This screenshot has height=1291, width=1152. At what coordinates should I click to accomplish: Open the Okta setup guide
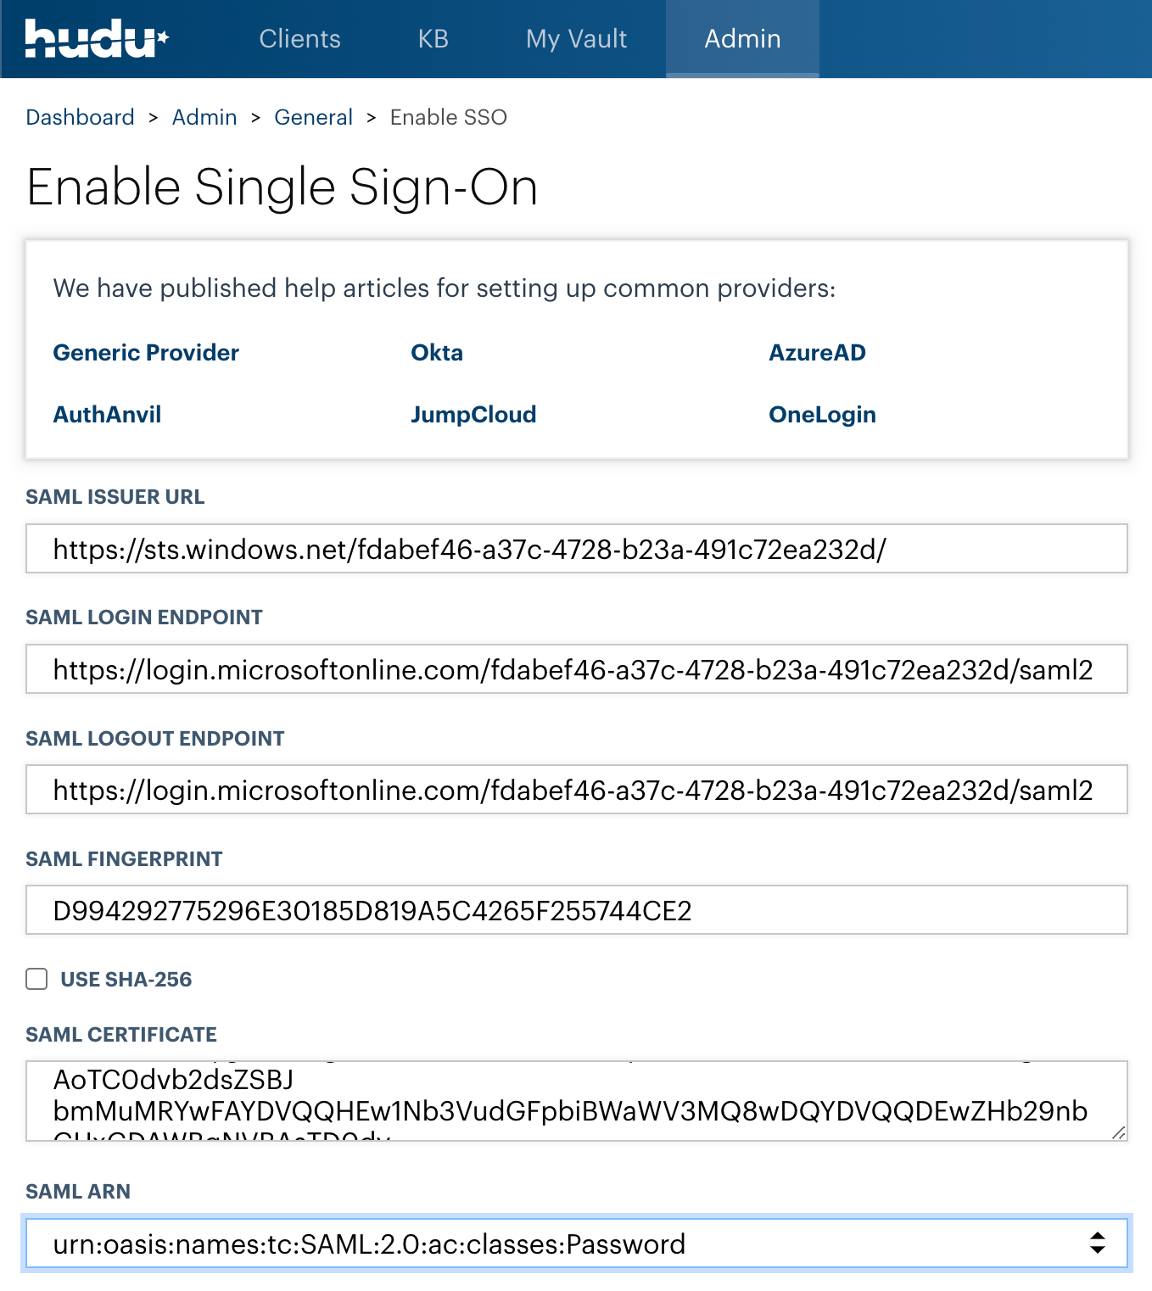(437, 352)
